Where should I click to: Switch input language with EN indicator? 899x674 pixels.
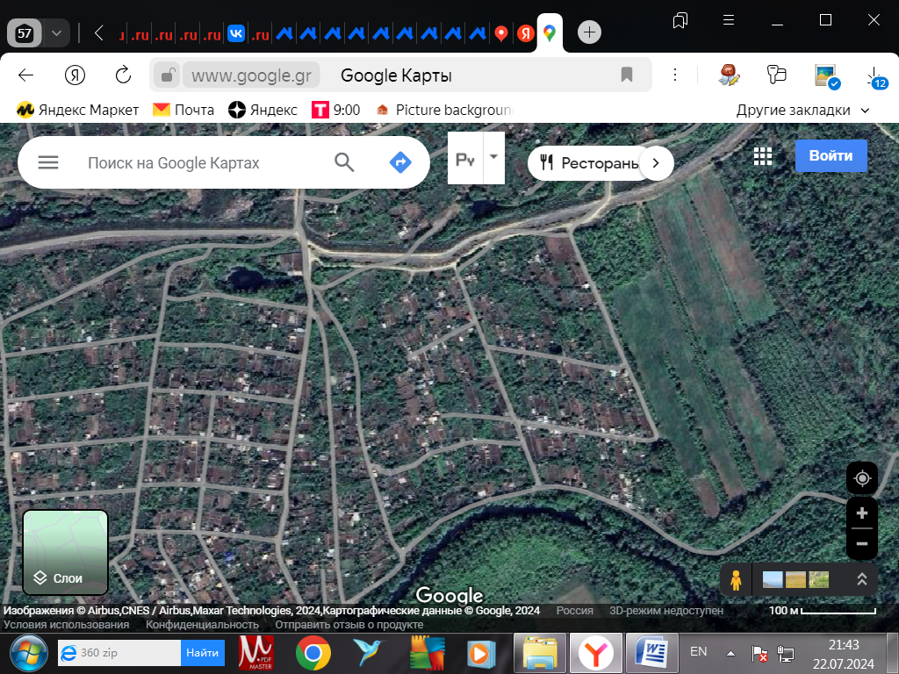pyautogui.click(x=698, y=652)
